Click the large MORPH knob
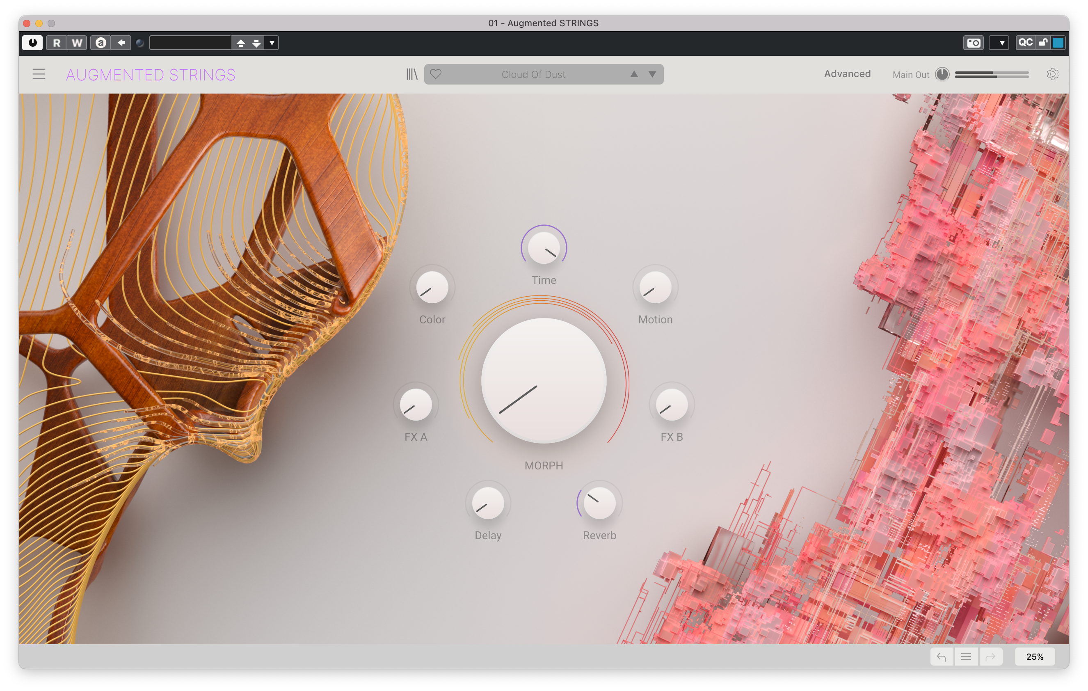This screenshot has height=691, width=1088. point(544,381)
